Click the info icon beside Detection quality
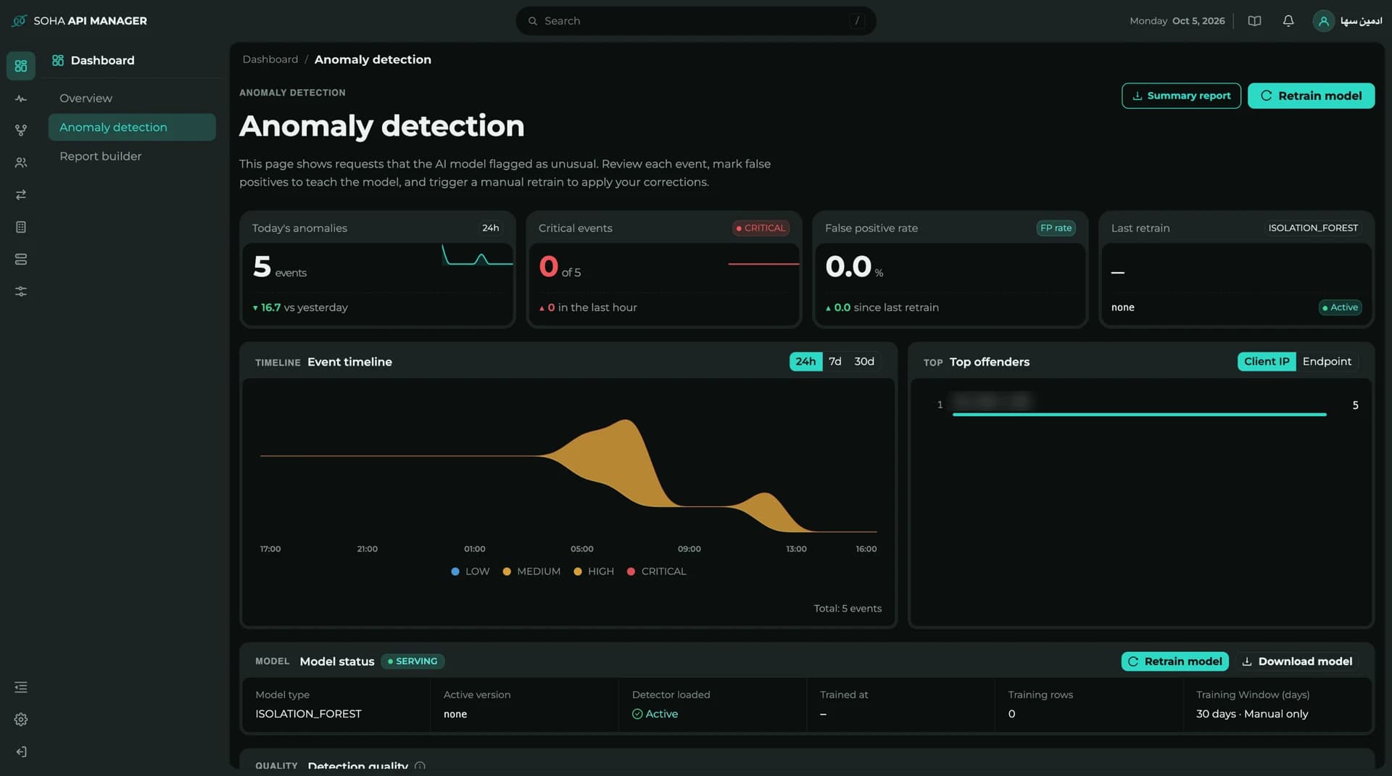This screenshot has width=1392, height=776. pyautogui.click(x=420, y=766)
